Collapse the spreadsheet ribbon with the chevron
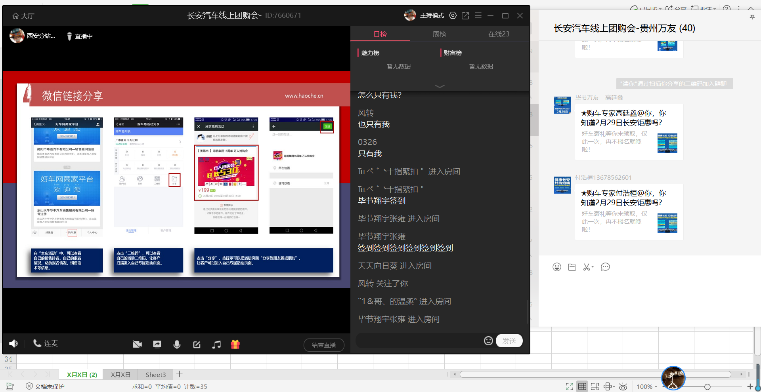 pos(751,8)
